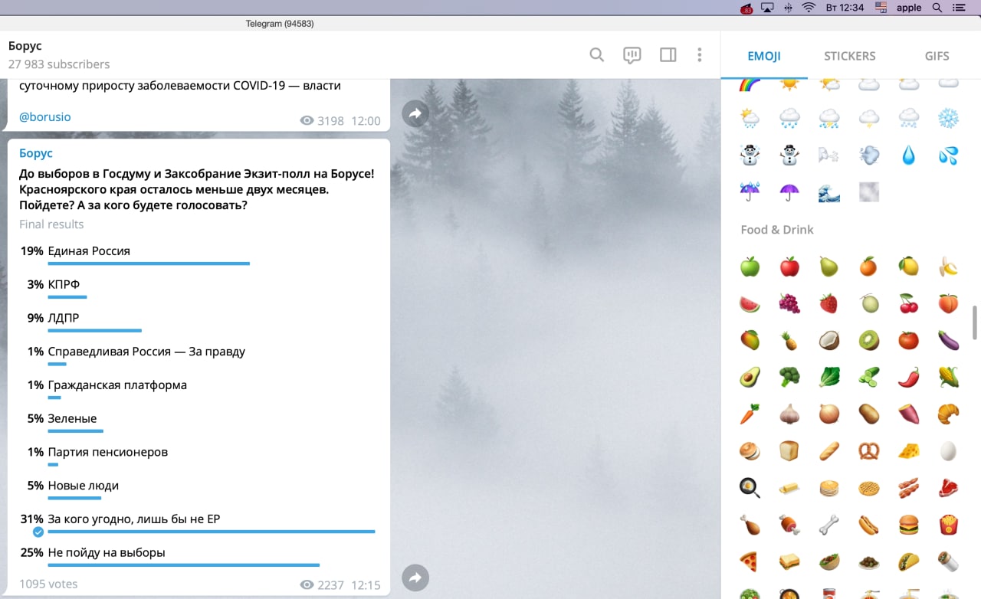Click the 1095 votes label
This screenshot has height=599, width=981.
[x=48, y=584]
